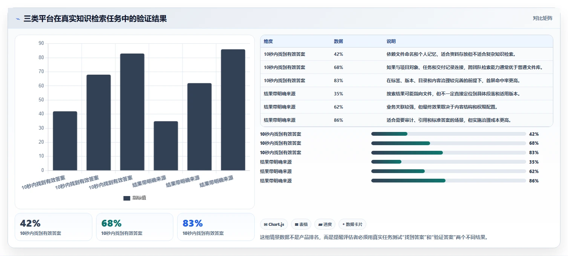Click the chart bar reaching 83

pos(132,112)
